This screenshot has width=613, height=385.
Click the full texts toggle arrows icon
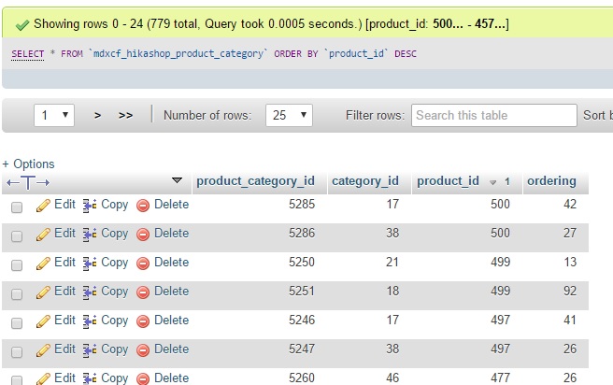click(28, 182)
